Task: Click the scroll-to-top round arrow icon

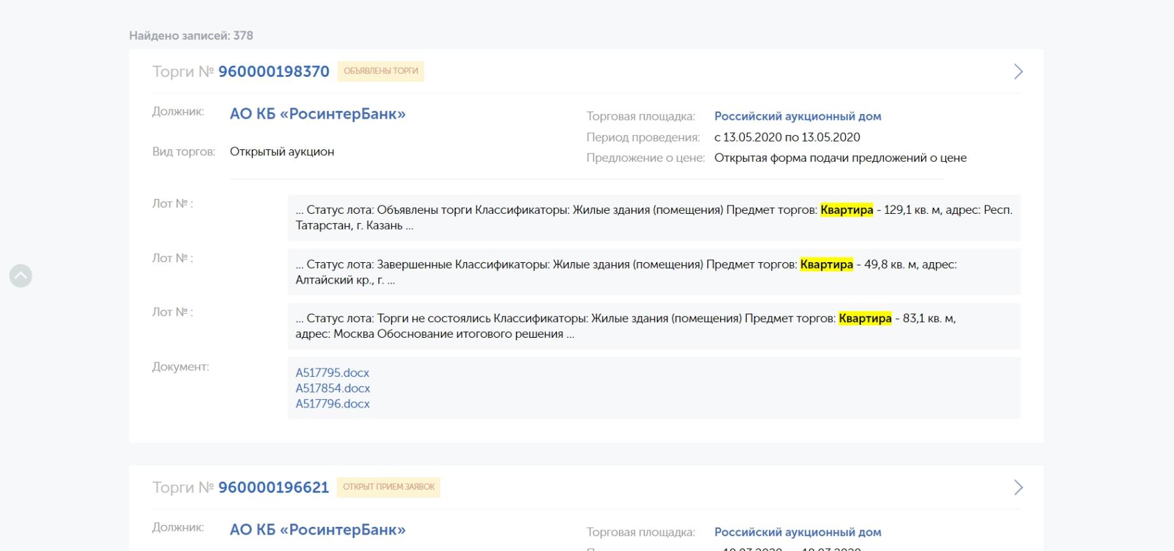Action: [x=21, y=276]
